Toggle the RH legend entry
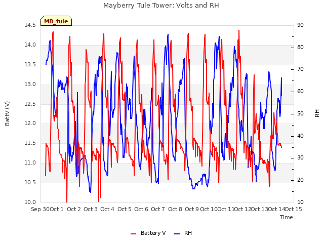 183,233
